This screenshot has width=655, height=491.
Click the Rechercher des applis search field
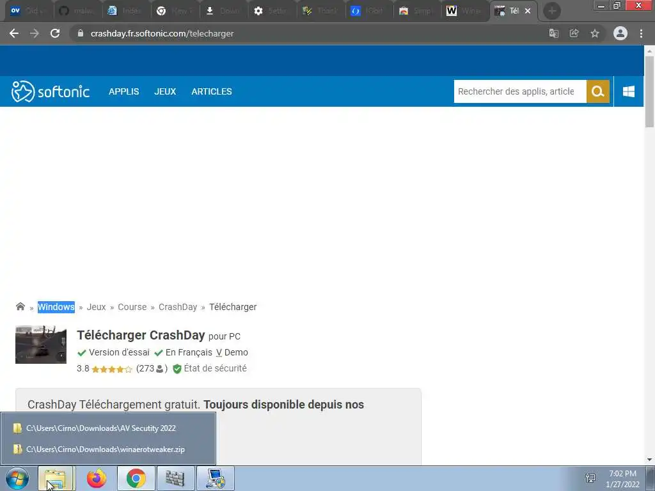[x=520, y=91]
